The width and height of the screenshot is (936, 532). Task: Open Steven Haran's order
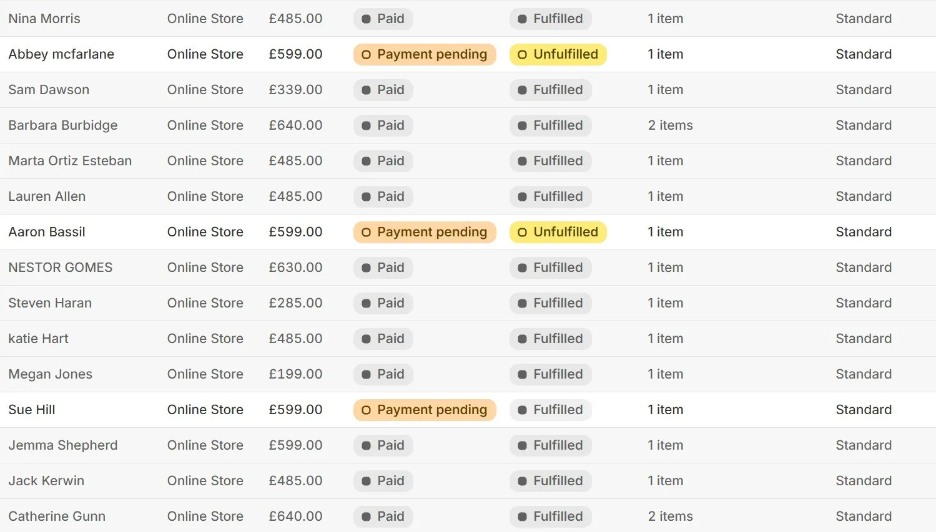point(50,303)
